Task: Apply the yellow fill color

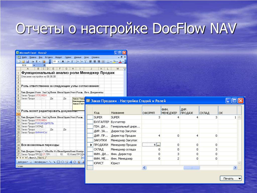Action: coord(114,62)
